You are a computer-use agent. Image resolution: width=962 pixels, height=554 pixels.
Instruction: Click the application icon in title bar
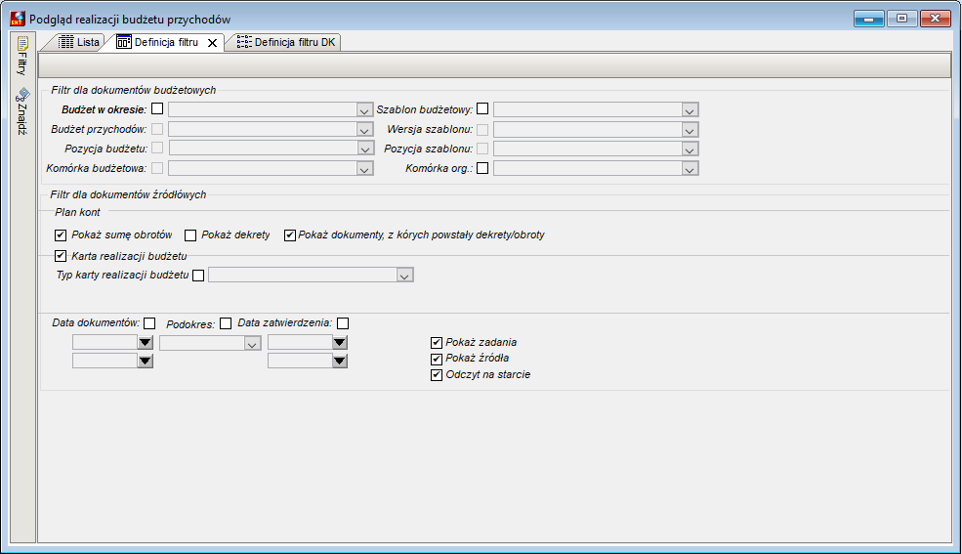tap(18, 19)
